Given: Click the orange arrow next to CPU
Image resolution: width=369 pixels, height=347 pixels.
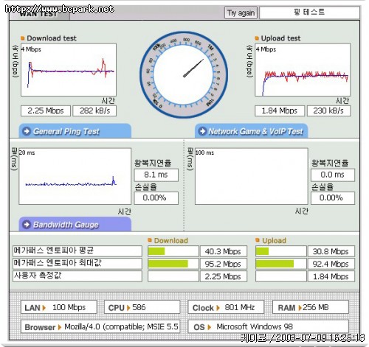Looking at the screenshot, I should pyautogui.click(x=128, y=308).
